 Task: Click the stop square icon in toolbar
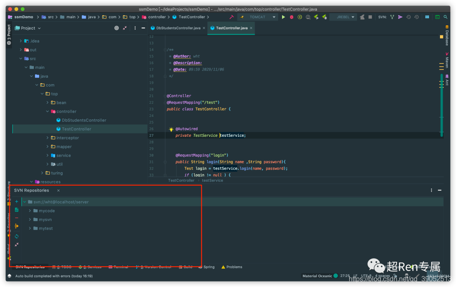point(370,17)
